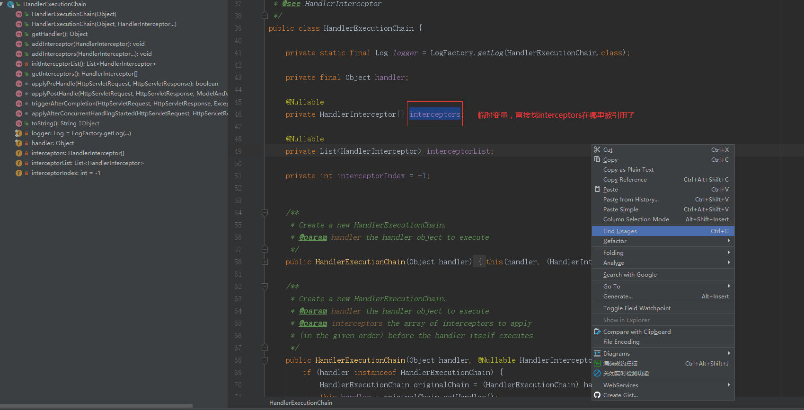Open the WebServices submenu
This screenshot has height=410, width=804.
(663, 385)
